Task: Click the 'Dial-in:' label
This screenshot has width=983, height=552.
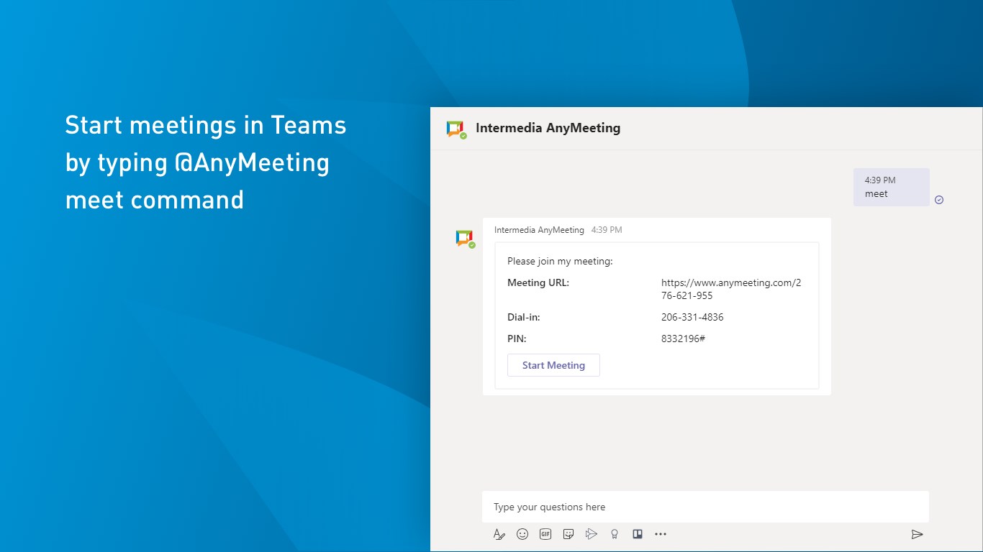Action: coord(524,317)
